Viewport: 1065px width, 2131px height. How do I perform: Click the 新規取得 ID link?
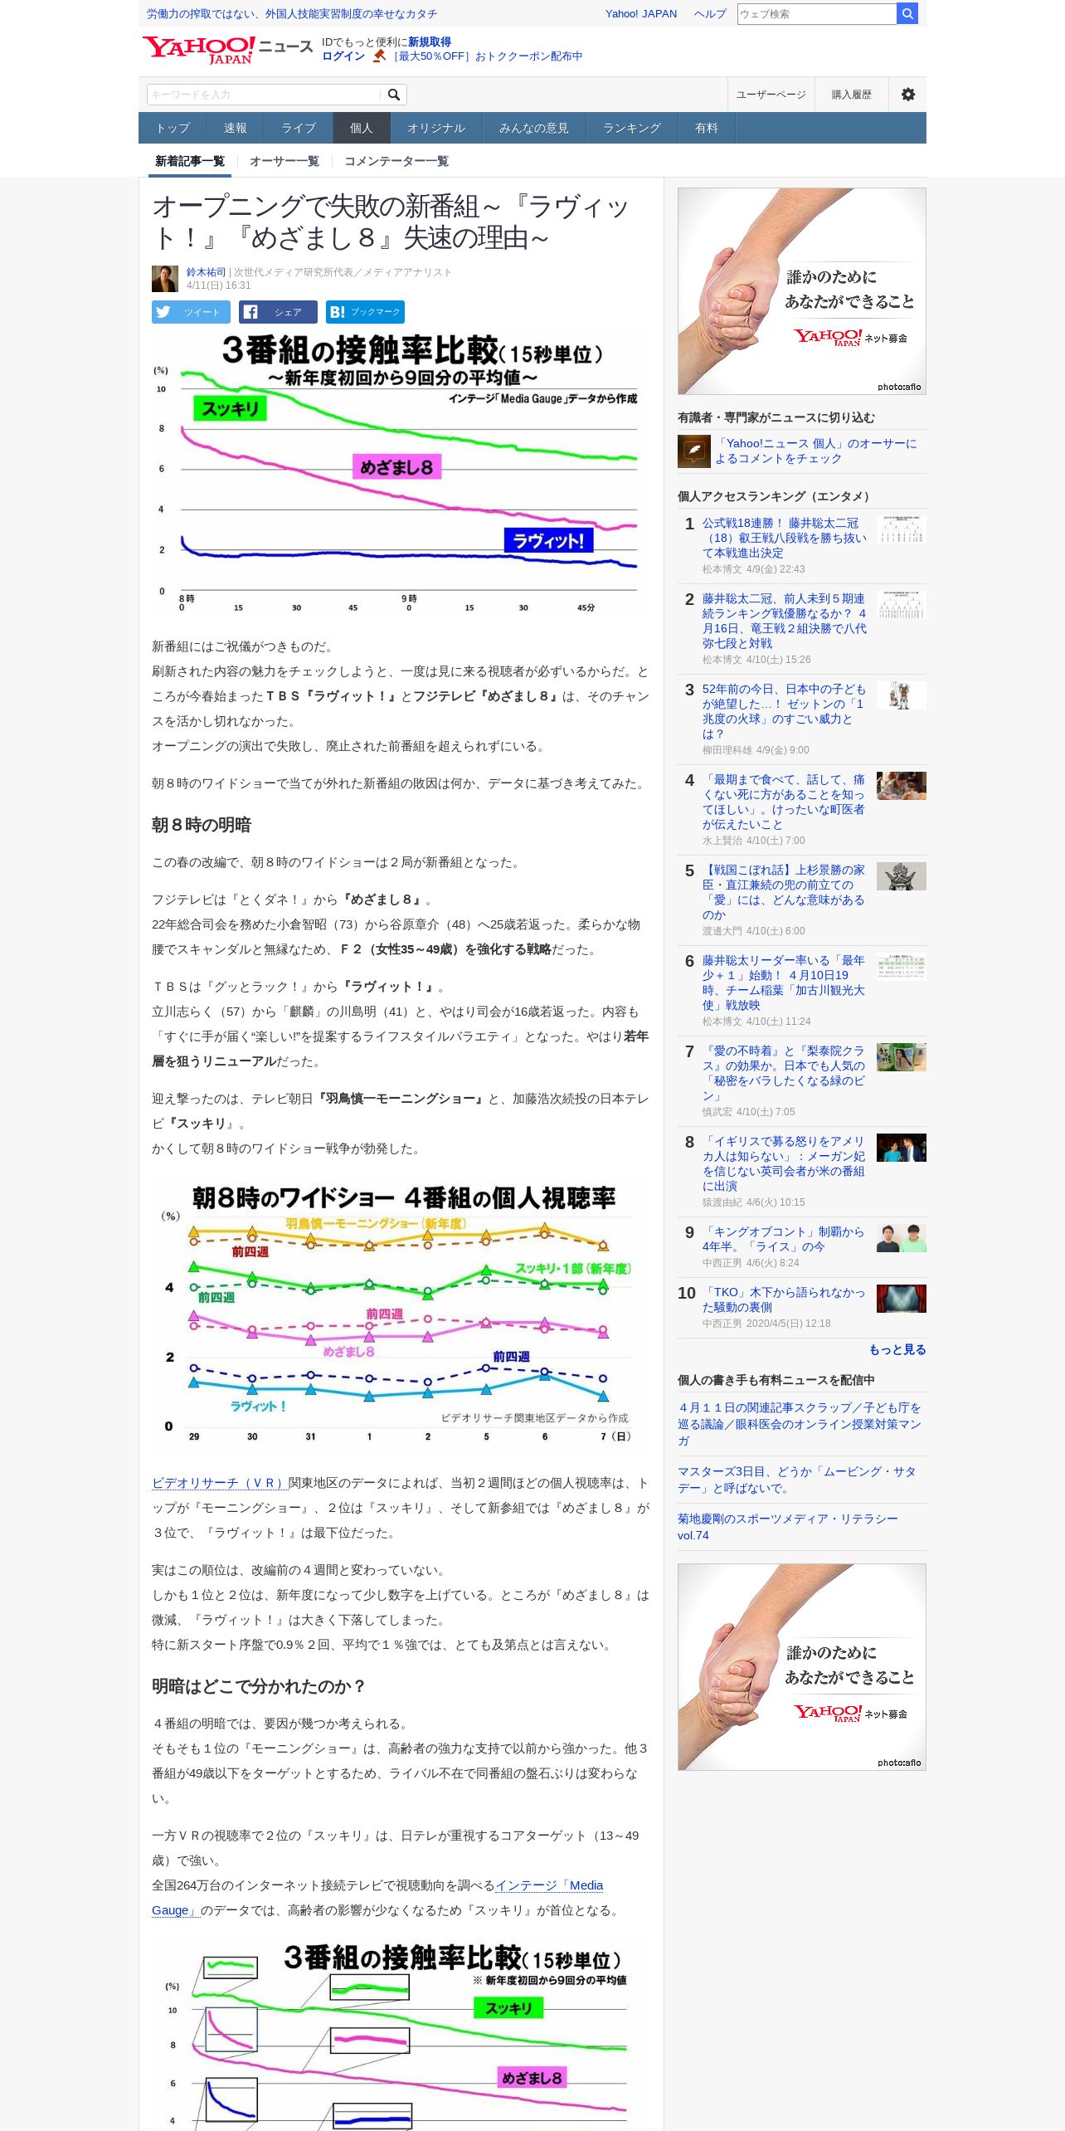tap(430, 42)
